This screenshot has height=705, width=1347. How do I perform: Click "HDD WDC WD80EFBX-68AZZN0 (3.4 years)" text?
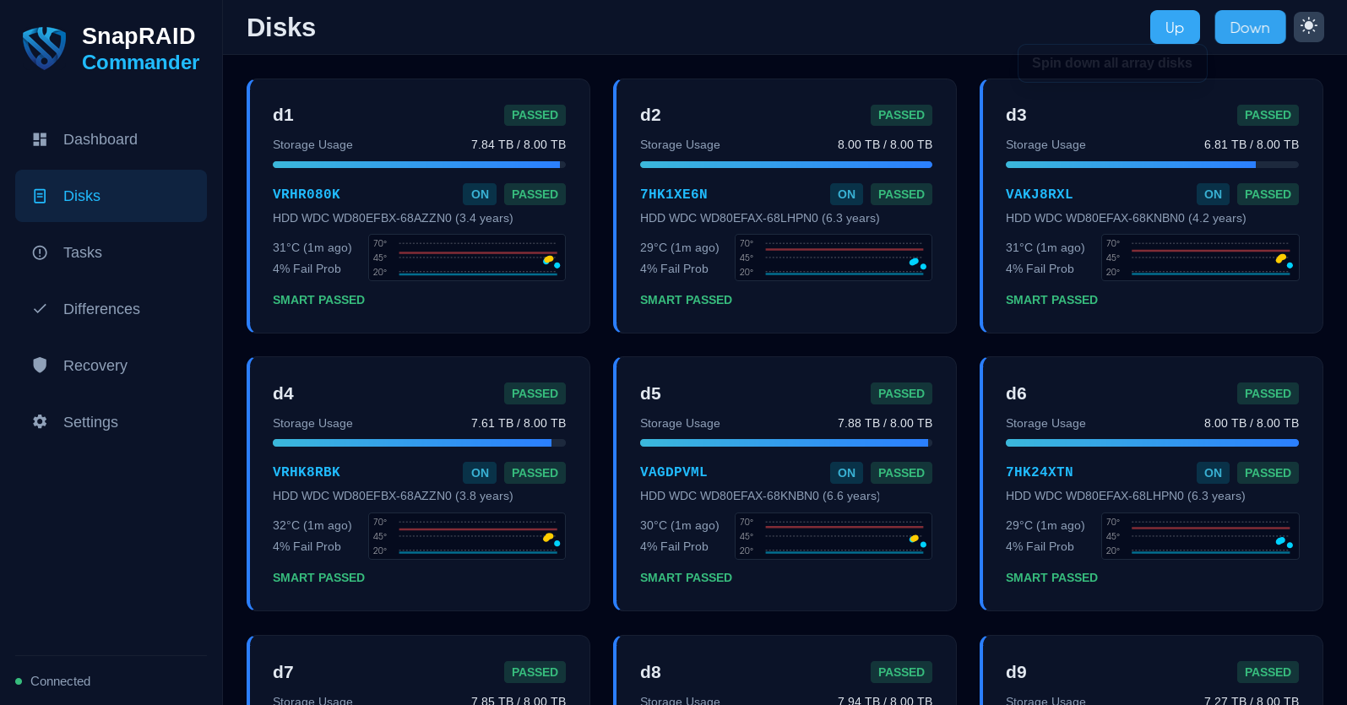coord(393,218)
